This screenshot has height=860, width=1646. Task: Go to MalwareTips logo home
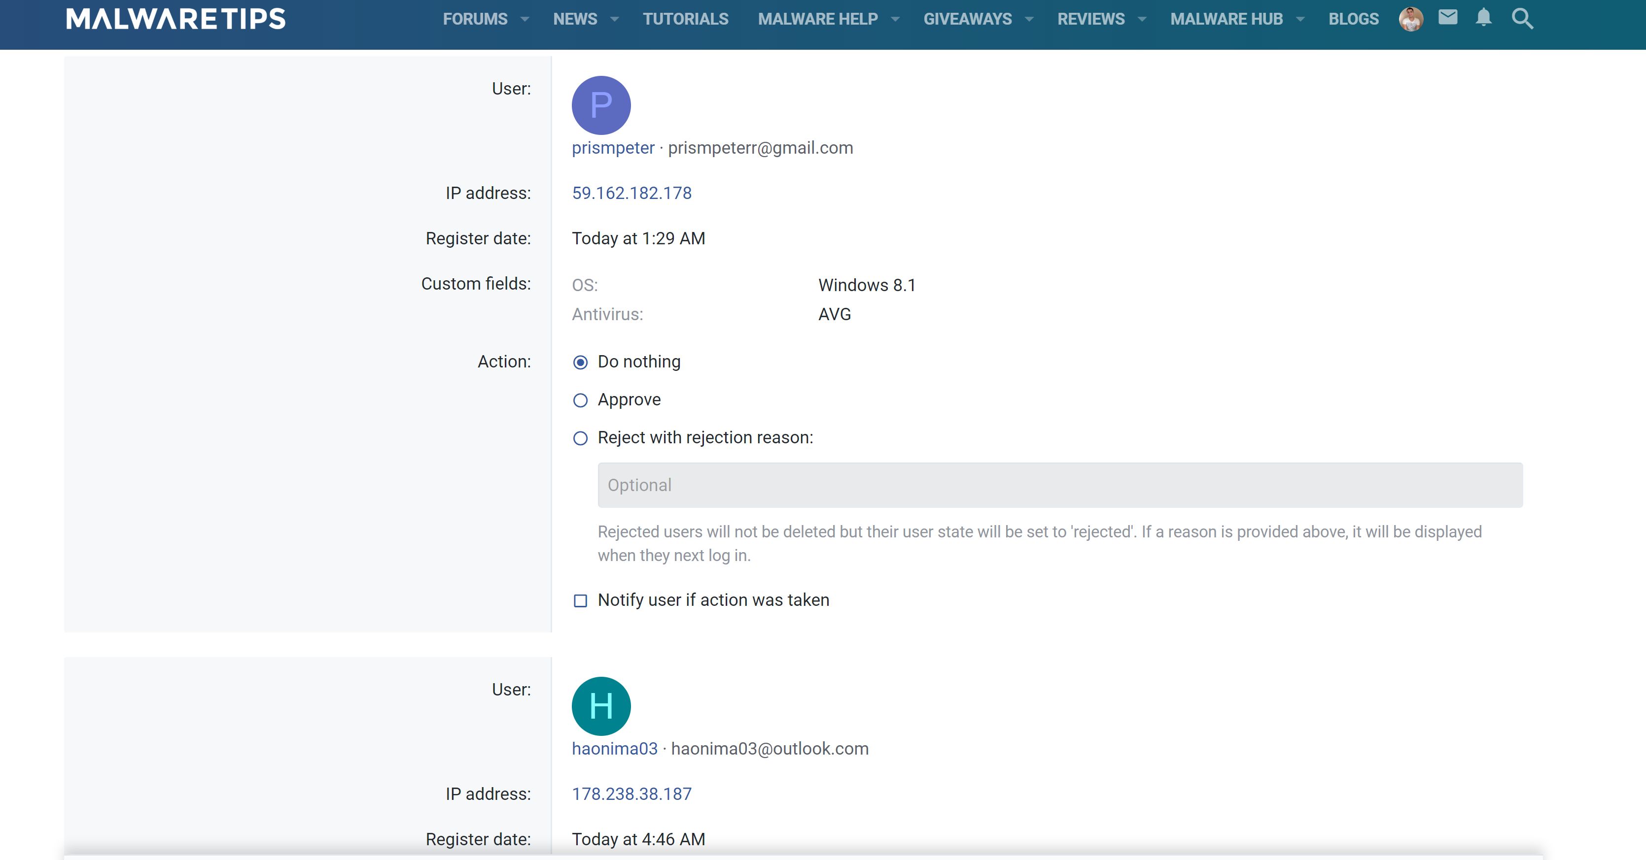coord(175,19)
